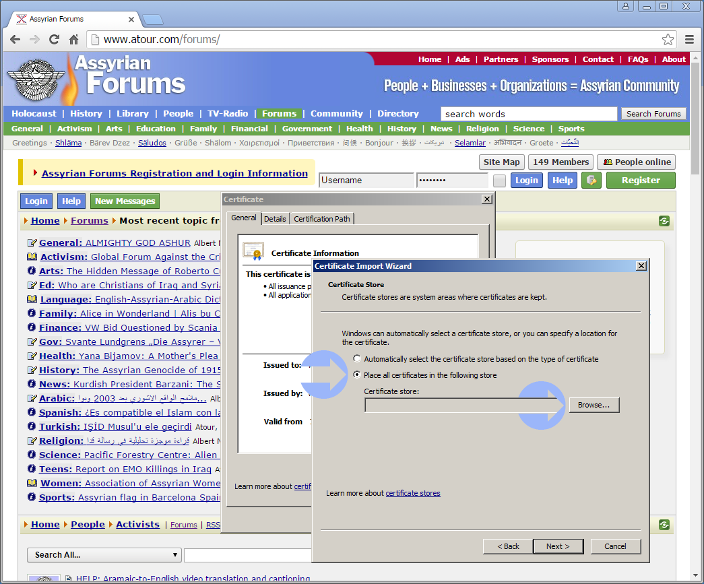Open Holocaust in the blue navigation bar
Screen dimensions: 704x584
click(34, 114)
